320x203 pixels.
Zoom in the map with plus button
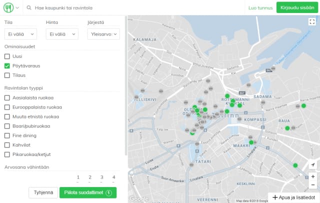coord(312,176)
